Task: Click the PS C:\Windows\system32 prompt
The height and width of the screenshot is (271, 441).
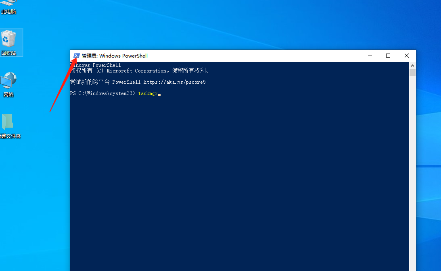Action: pyautogui.click(x=102, y=93)
